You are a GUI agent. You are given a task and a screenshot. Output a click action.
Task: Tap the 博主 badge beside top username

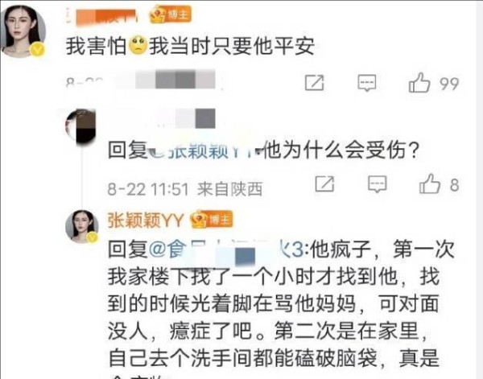(x=171, y=14)
